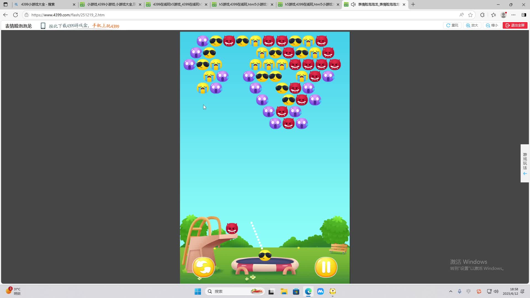
Task: Switch to second 小游戏,4399小游戏 tab
Action: (x=110, y=4)
